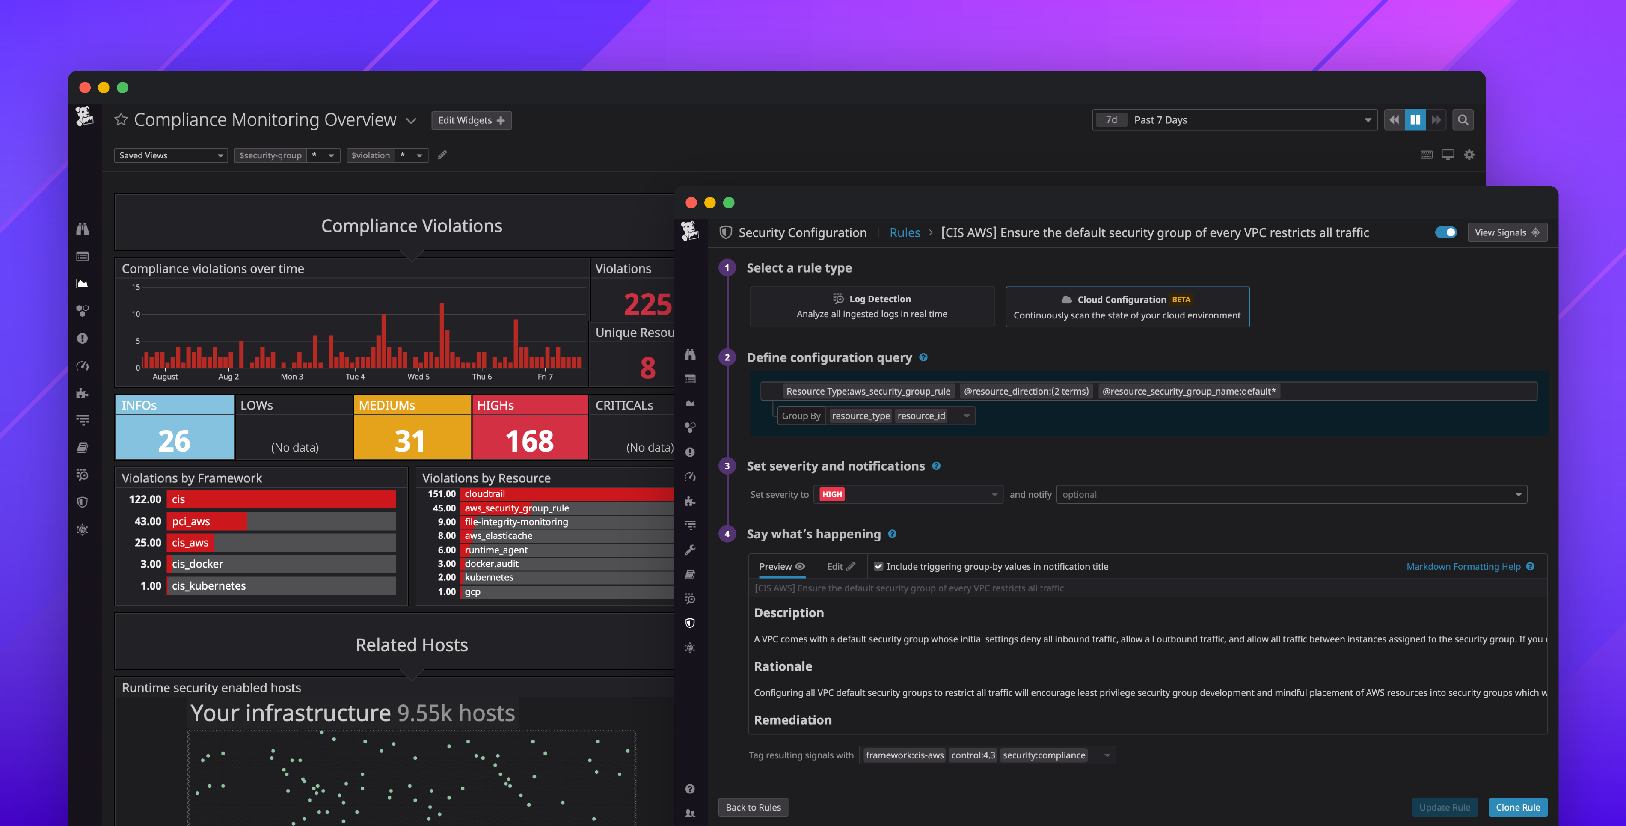Click the help question mark icon
Image resolution: width=1626 pixels, height=826 pixels.
(x=690, y=789)
